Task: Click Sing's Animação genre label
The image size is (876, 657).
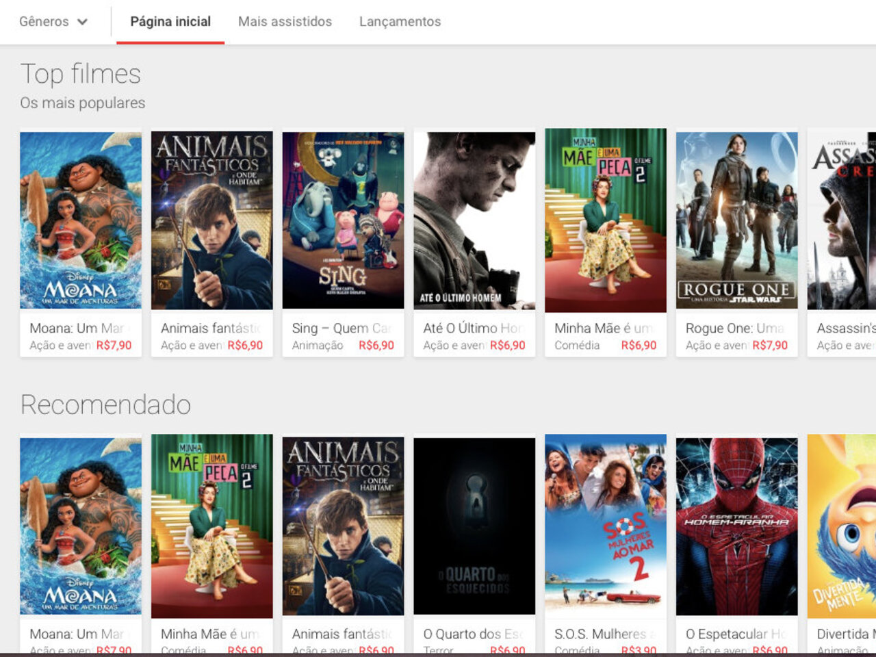Action: (x=318, y=346)
